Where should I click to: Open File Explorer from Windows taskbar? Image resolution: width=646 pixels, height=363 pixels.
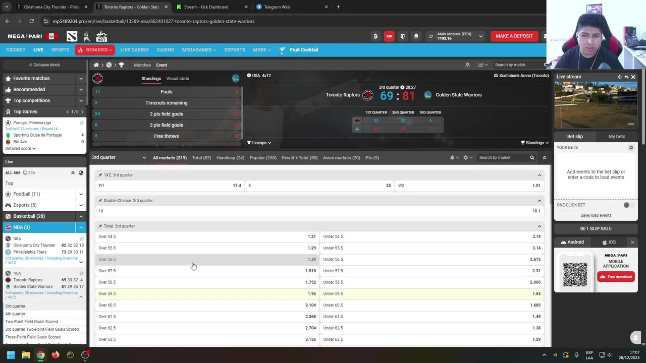[26, 355]
